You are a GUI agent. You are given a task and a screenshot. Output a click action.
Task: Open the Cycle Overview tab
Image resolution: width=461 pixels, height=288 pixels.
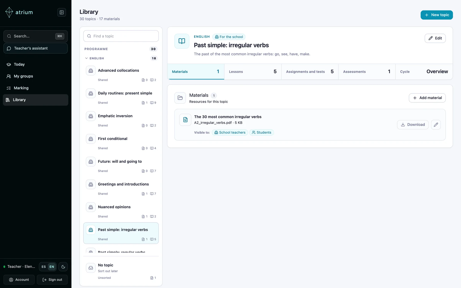click(424, 72)
